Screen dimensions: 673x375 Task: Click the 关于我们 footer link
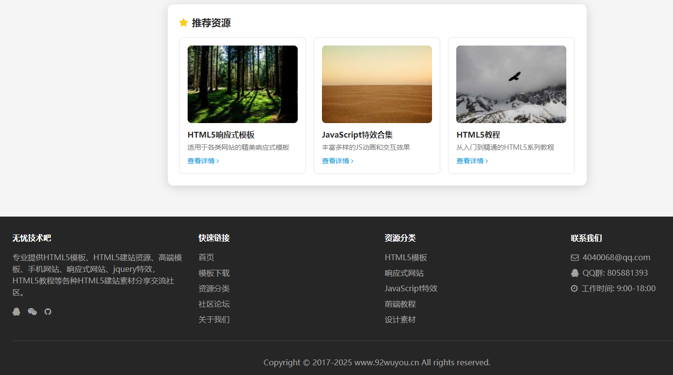pos(213,319)
